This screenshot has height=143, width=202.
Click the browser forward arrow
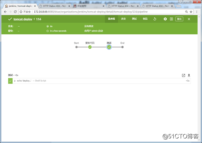[10, 12]
